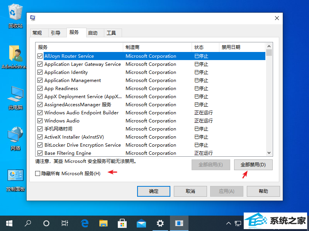This screenshot has width=309, height=231.
Task: Click the Windows Start button
Action: pyautogui.click(x=9, y=223)
